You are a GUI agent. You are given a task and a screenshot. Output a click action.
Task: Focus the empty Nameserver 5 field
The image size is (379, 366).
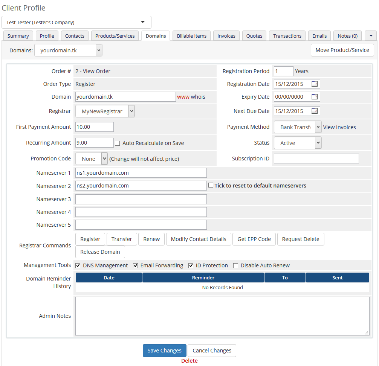click(x=141, y=225)
